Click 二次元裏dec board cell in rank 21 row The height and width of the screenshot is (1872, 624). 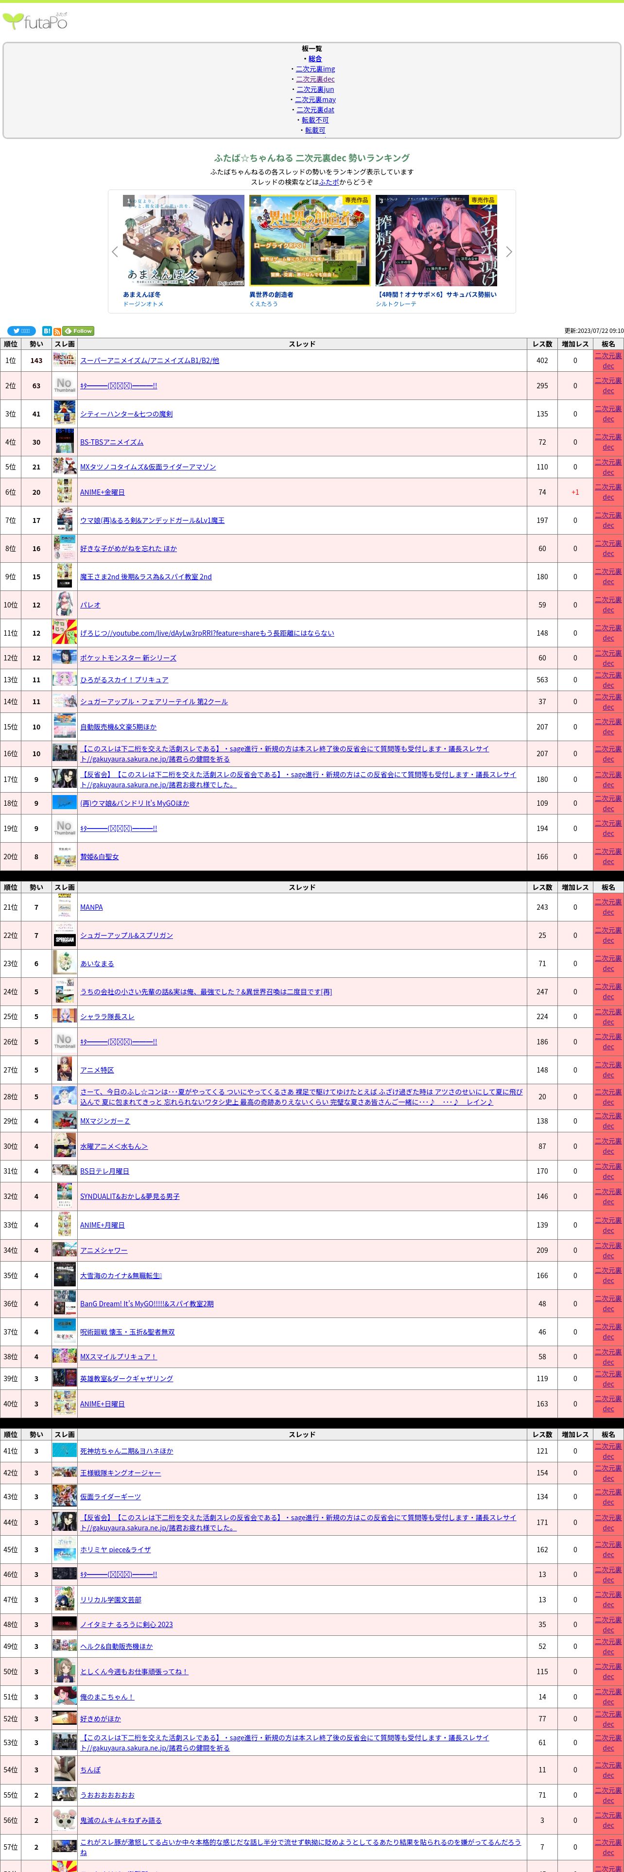click(x=609, y=907)
